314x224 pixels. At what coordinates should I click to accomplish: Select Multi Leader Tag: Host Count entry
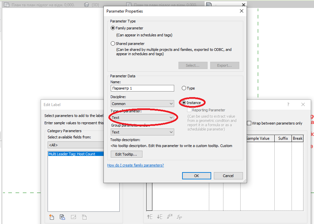coord(76,154)
